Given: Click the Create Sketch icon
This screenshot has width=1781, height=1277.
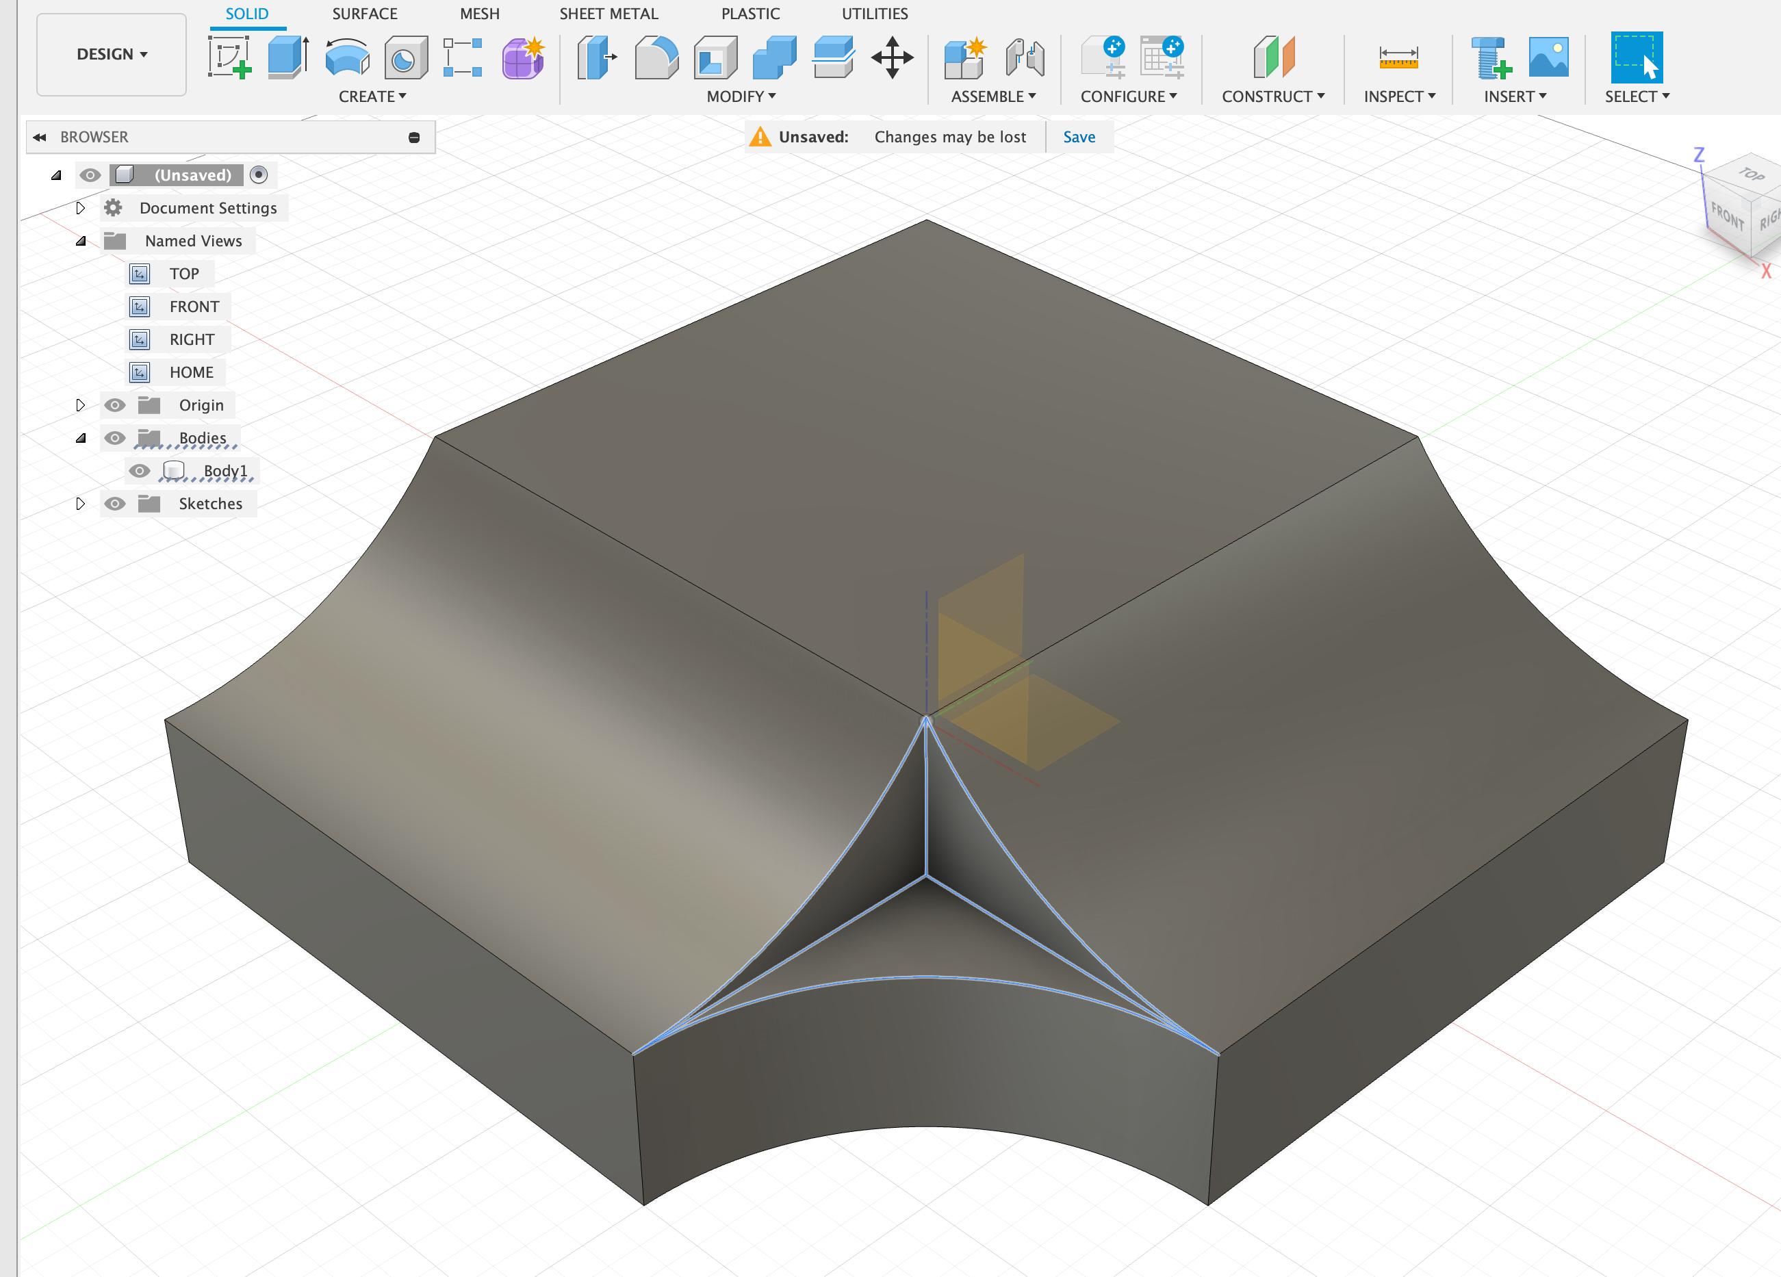Looking at the screenshot, I should [229, 57].
